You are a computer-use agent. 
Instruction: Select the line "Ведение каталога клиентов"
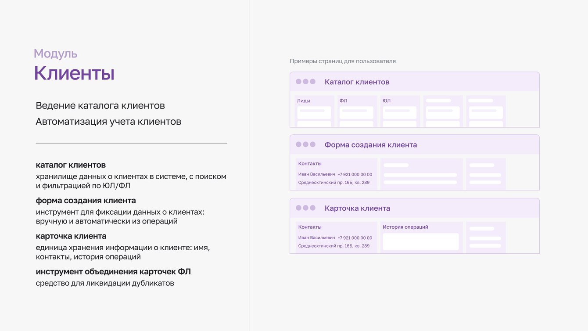click(100, 106)
